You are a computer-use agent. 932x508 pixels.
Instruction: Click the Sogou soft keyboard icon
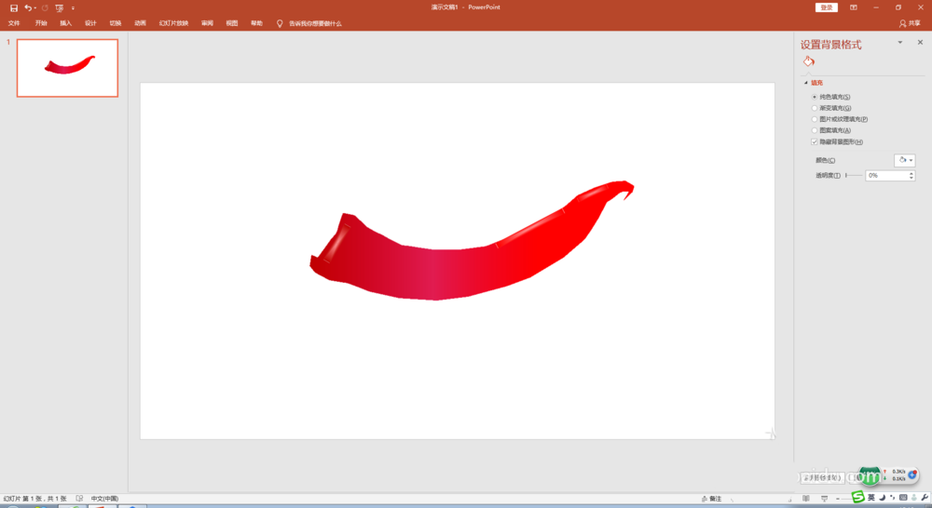click(903, 498)
